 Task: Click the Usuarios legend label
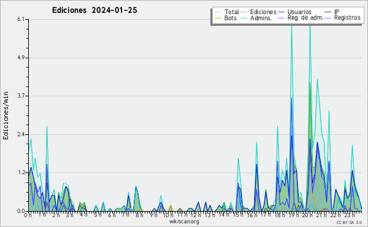click(x=299, y=12)
